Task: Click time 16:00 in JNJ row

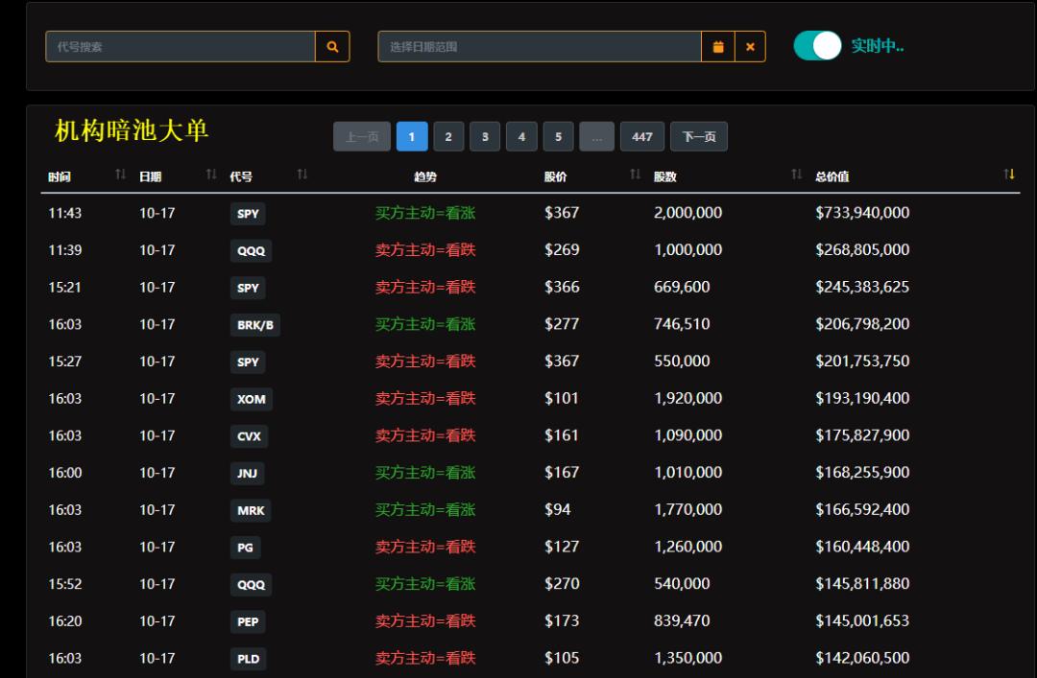Action: (65, 473)
